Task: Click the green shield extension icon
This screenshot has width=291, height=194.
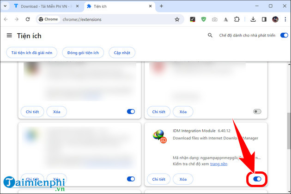Action: [204, 19]
